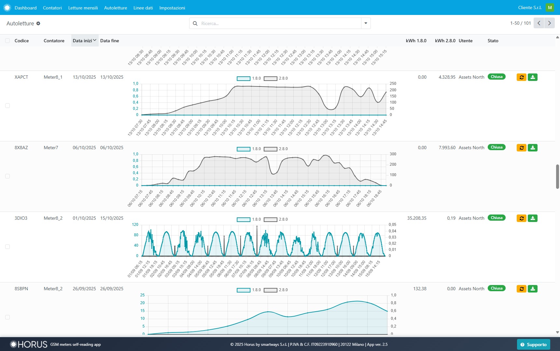The image size is (560, 351).
Task: Check the 3DIO3 row checkbox
Action: (x=7, y=247)
